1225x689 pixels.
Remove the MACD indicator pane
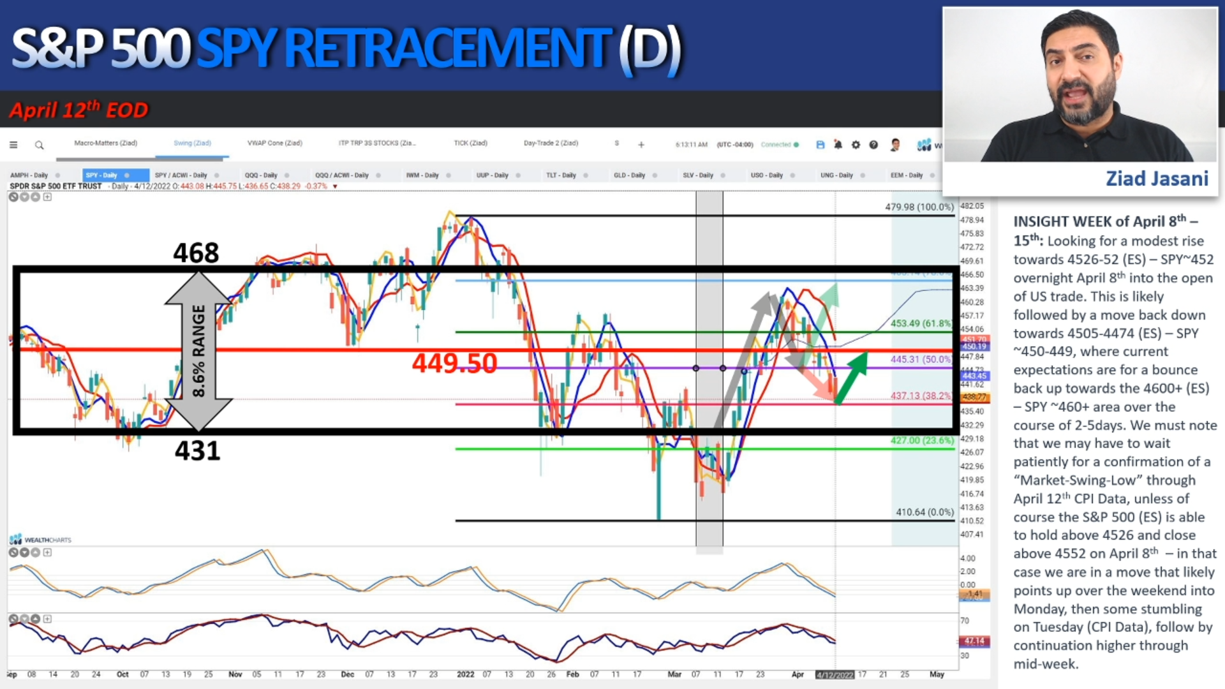(13, 552)
